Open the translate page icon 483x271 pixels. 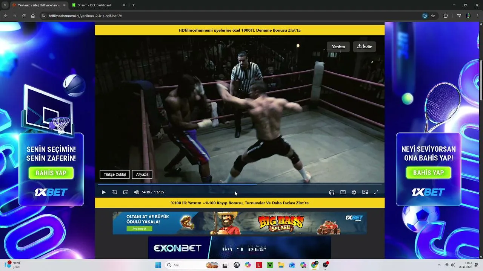(x=425, y=16)
